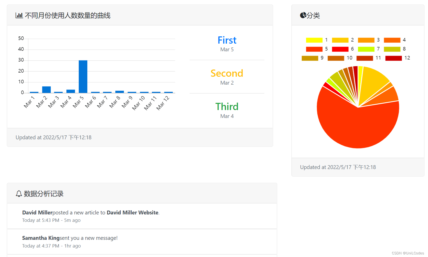Toggle legend swatch for series 12

point(394,58)
